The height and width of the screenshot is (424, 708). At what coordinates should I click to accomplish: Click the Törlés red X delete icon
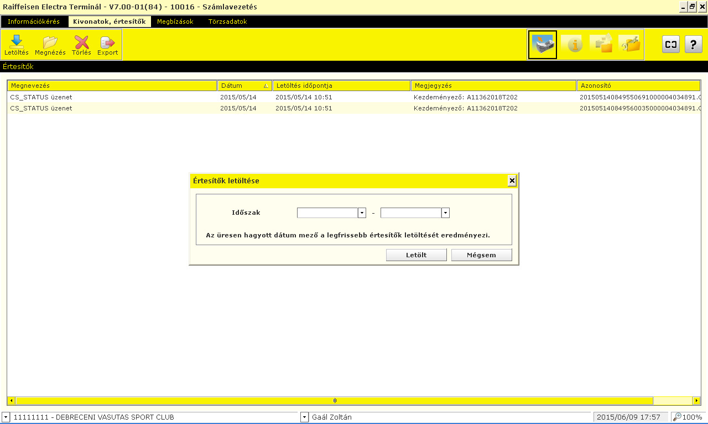pyautogui.click(x=81, y=45)
